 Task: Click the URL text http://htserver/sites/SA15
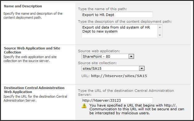point(119,76)
